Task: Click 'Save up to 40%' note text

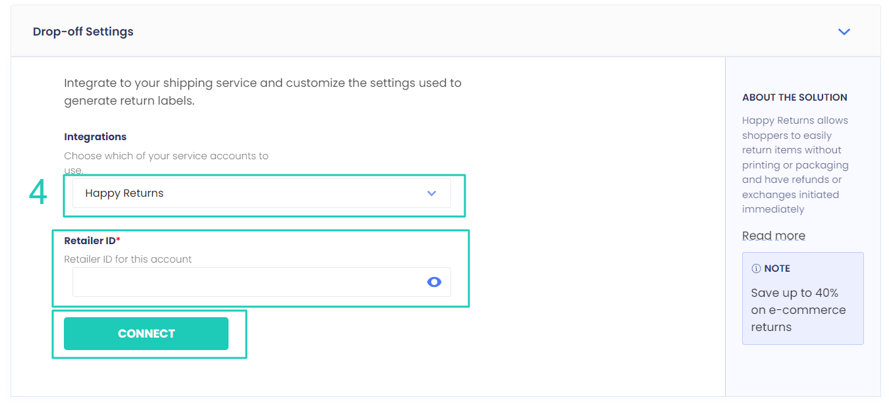Action: click(x=798, y=310)
